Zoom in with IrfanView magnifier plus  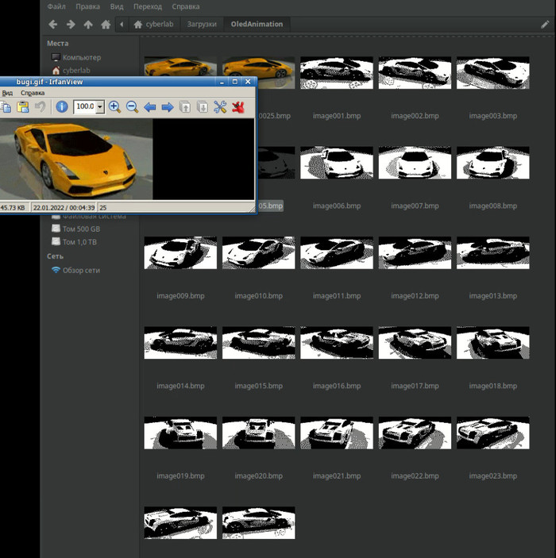[114, 107]
